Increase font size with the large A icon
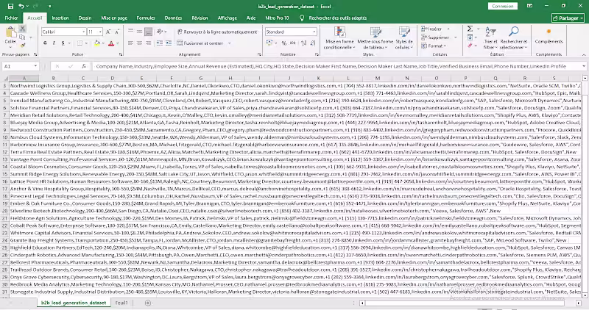 108,32
